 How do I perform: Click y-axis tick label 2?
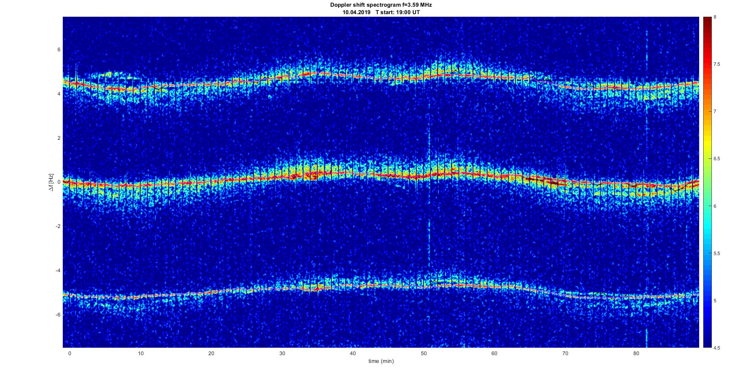click(59, 138)
